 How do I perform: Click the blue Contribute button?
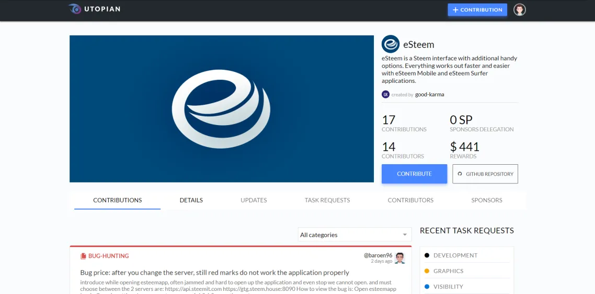415,174
